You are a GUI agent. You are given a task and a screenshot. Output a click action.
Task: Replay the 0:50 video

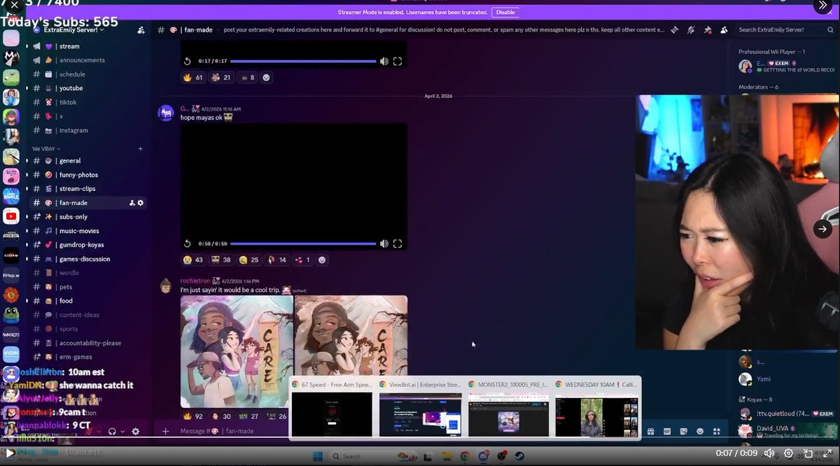click(x=188, y=243)
